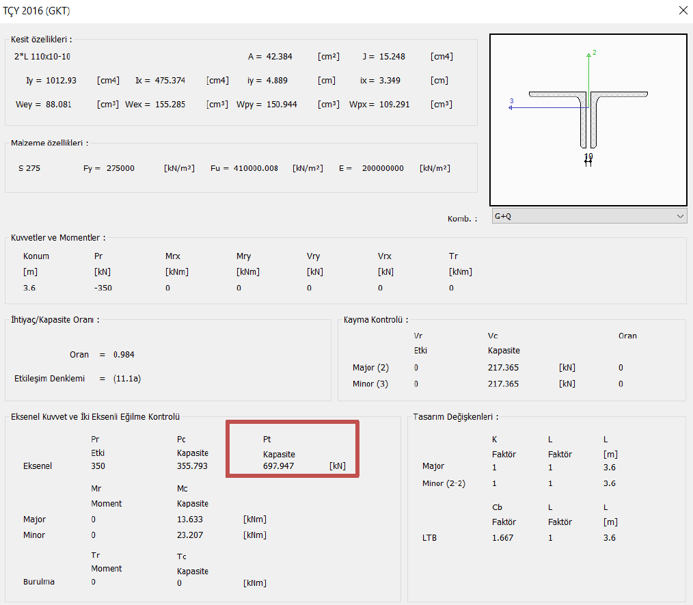The height and width of the screenshot is (605, 693).
Task: Click the Major (2) shear capacity 217.365
Action: pos(504,367)
